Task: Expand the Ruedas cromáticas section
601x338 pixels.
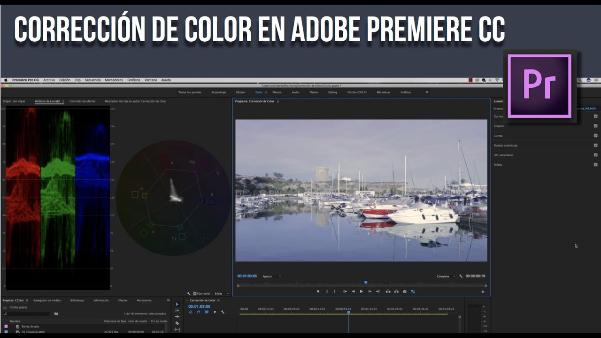Action: [505, 145]
